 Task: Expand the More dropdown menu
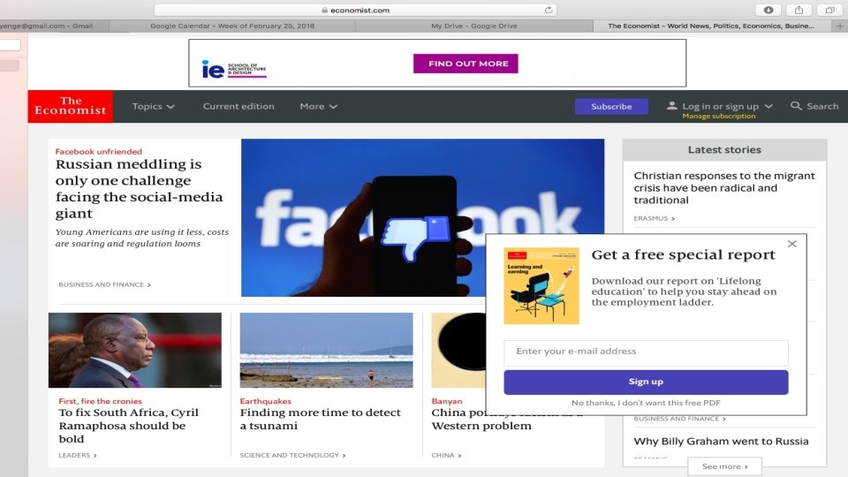319,107
